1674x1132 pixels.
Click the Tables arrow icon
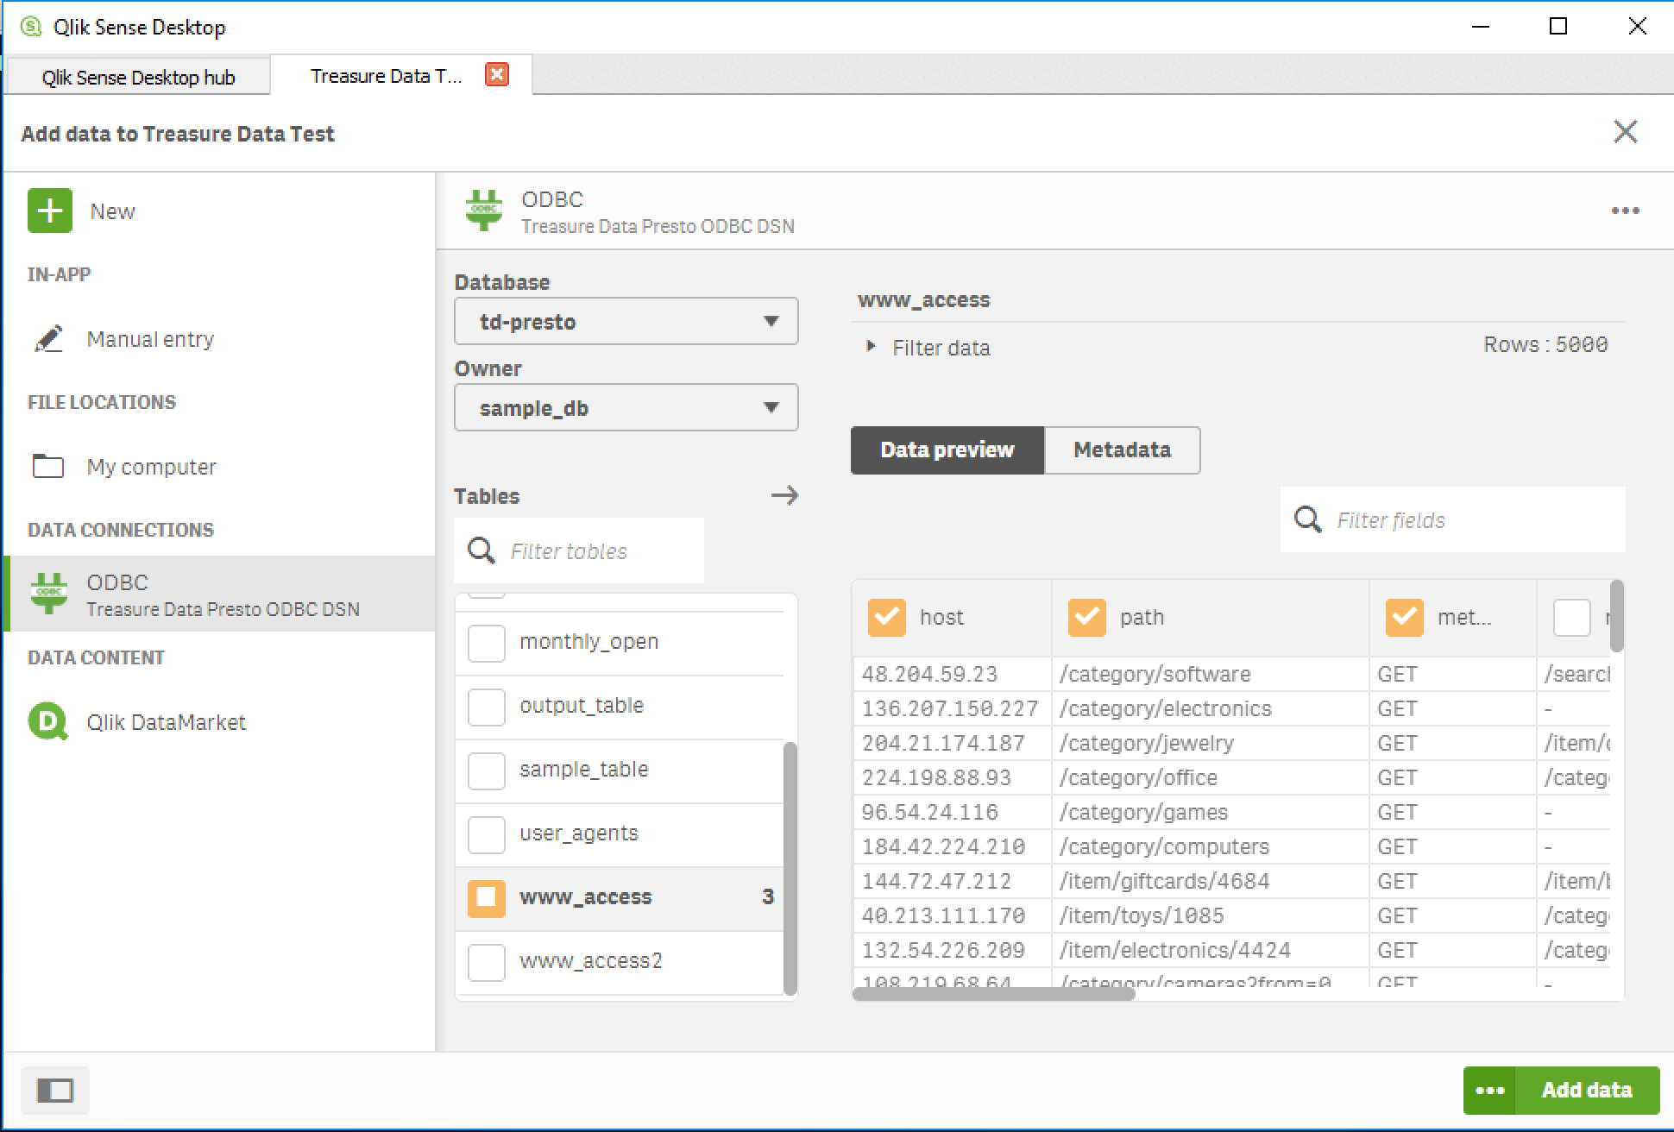pos(784,495)
